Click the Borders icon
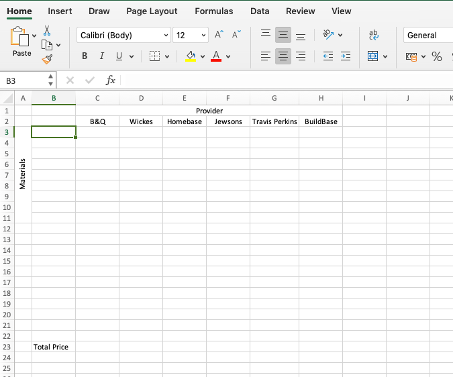 pos(154,56)
